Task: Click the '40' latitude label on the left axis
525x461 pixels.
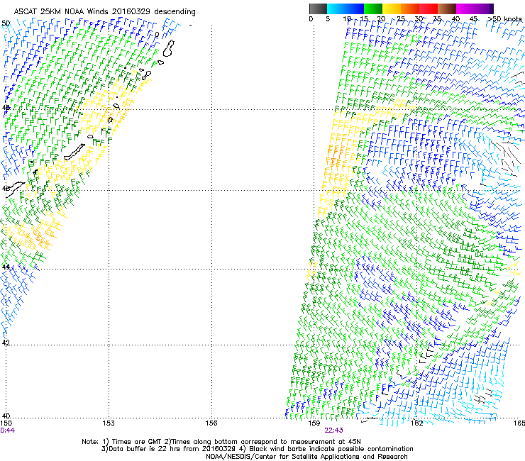Action: [x=6, y=416]
